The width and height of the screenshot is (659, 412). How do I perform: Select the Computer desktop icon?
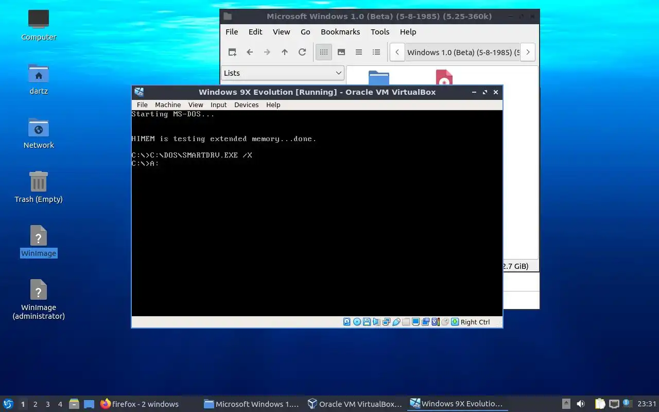coord(39,25)
